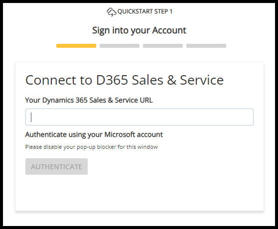Click the Authenticate using your Microsoft account text
Viewport: 278px width, 229px height.
tap(94, 135)
